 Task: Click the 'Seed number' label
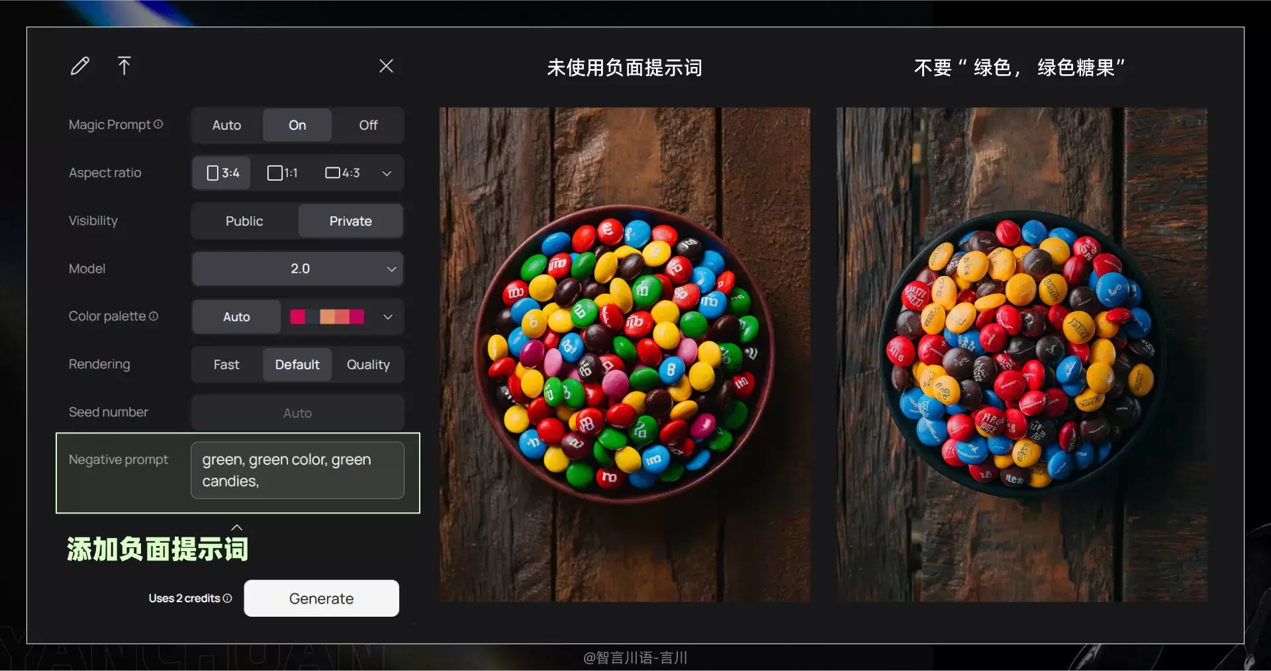[109, 412]
